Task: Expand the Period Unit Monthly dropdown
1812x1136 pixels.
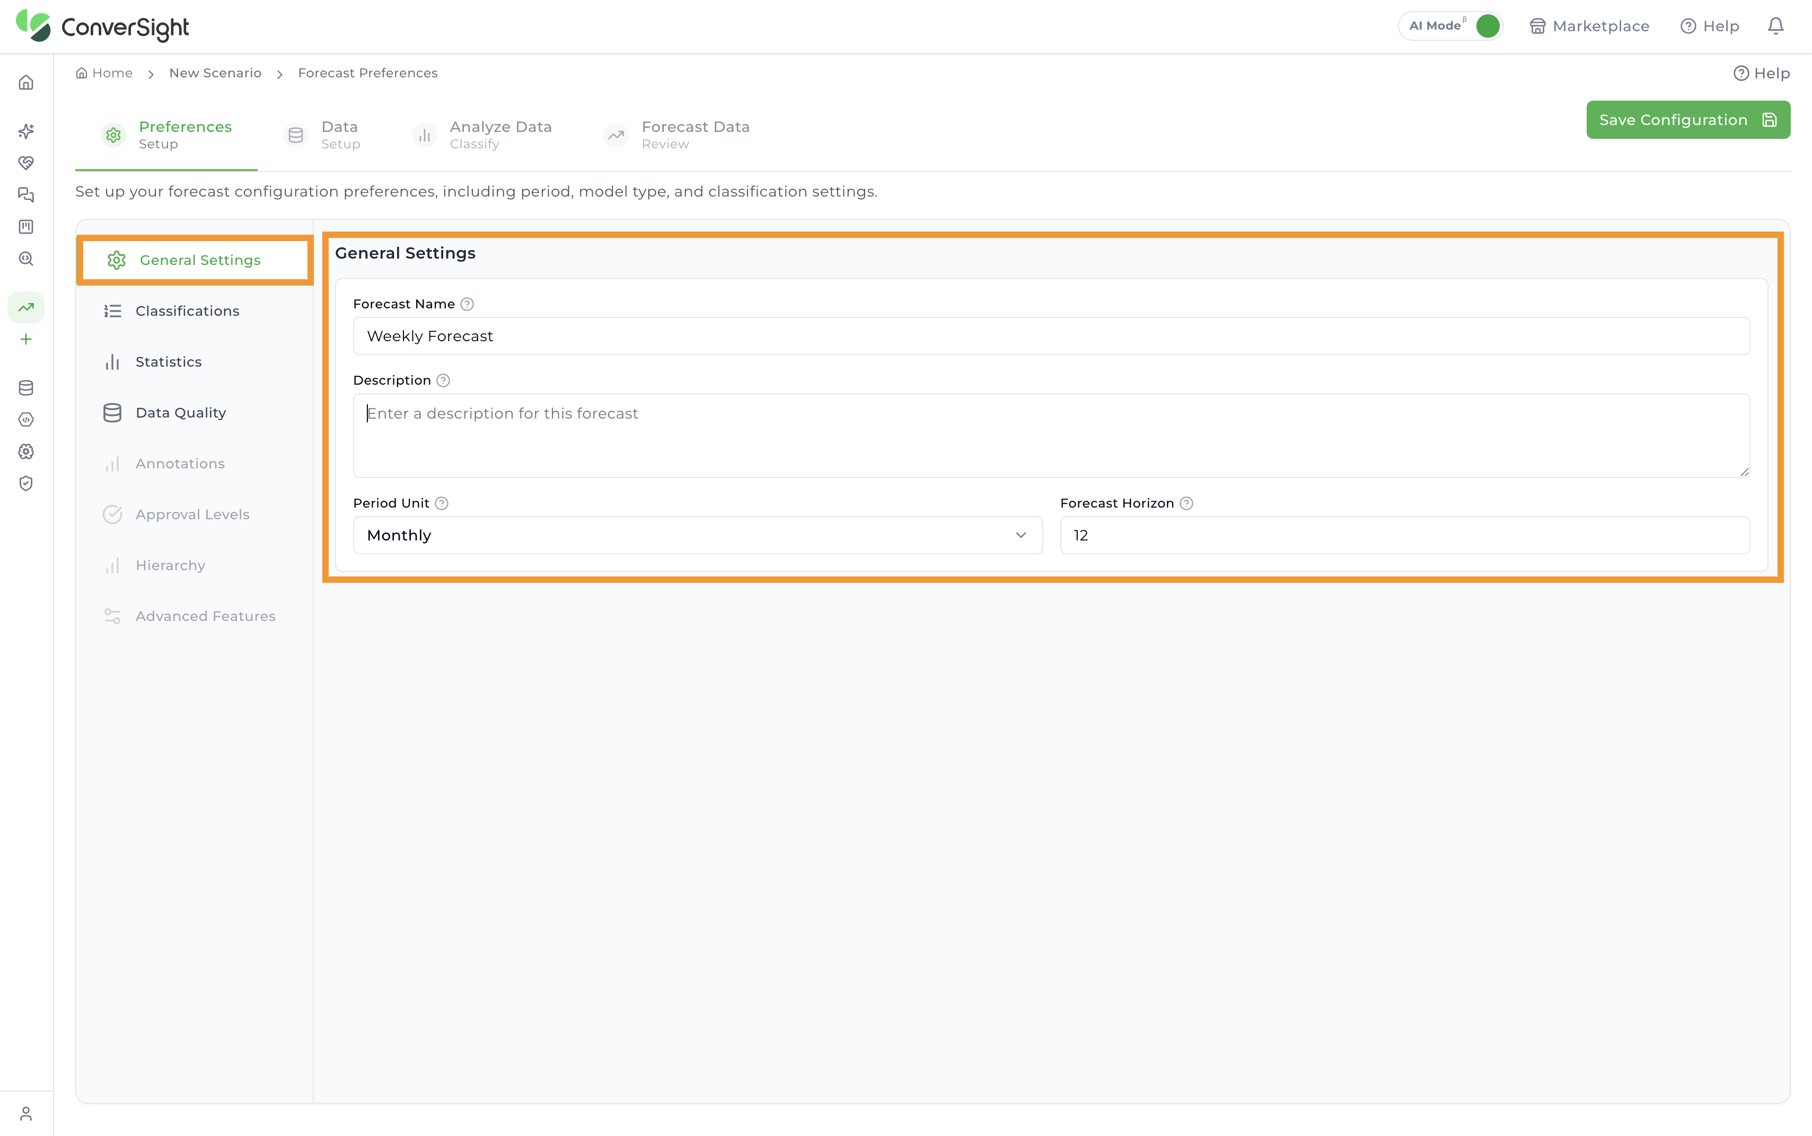Action: (x=698, y=536)
